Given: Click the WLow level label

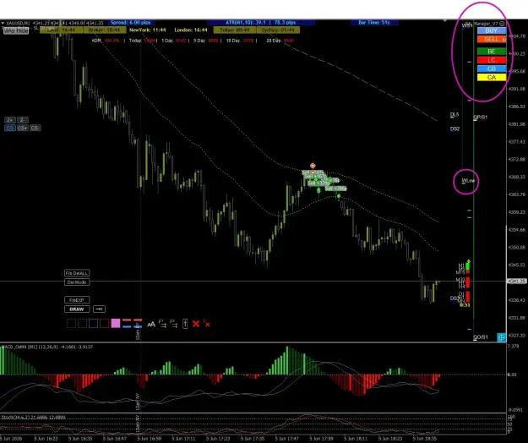Looking at the screenshot, I should (468, 181).
